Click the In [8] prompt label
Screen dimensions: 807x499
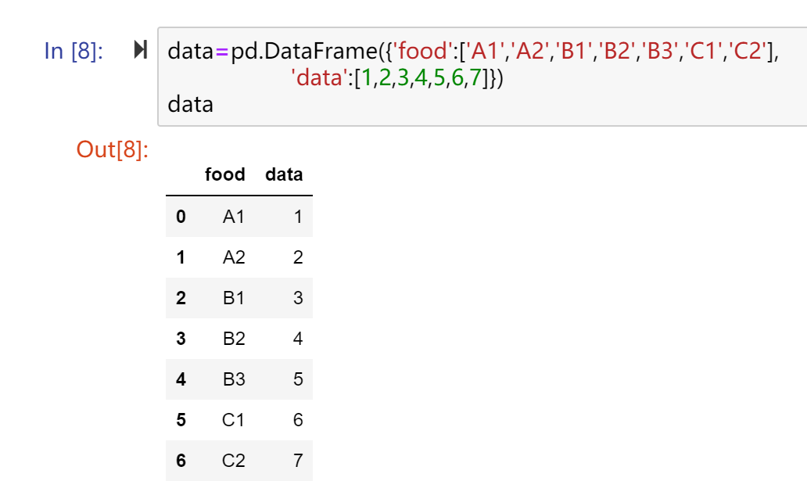[74, 51]
